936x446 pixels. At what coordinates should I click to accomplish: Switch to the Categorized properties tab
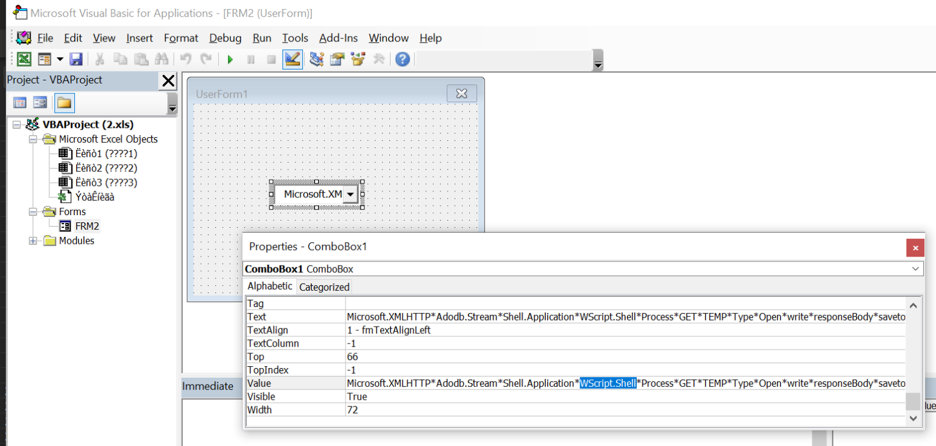coord(324,287)
